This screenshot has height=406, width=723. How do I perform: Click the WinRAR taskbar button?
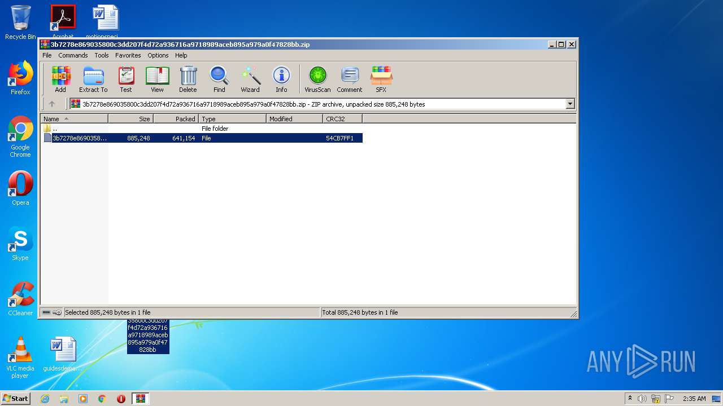141,399
